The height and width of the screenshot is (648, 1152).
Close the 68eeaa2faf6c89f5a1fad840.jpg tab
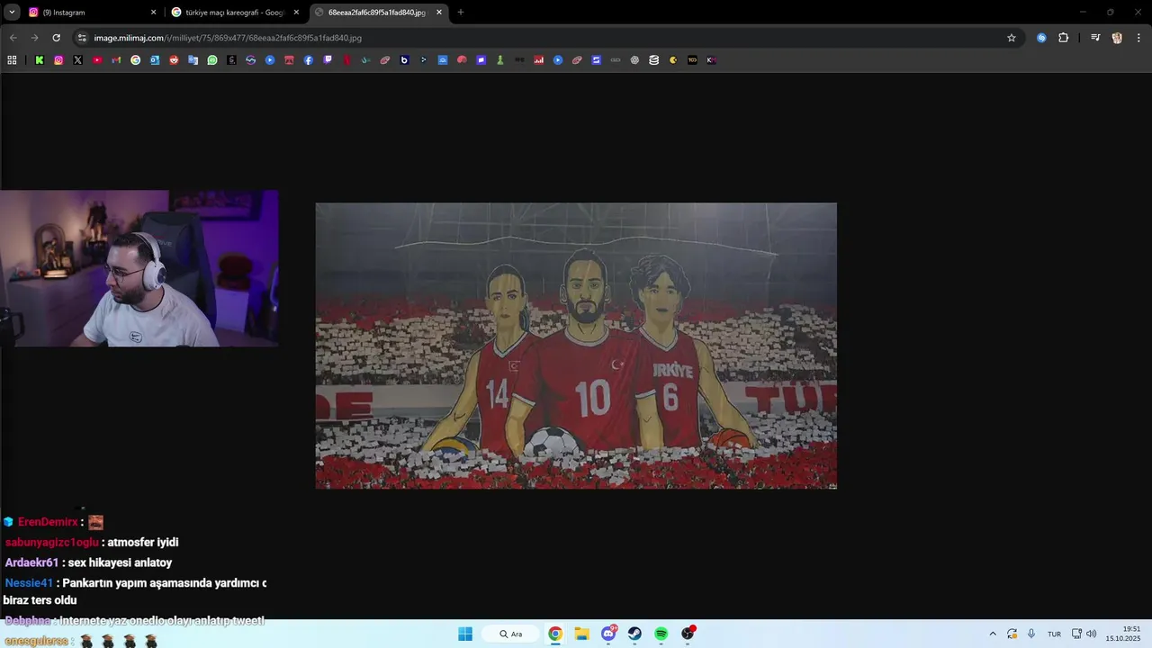[439, 13]
